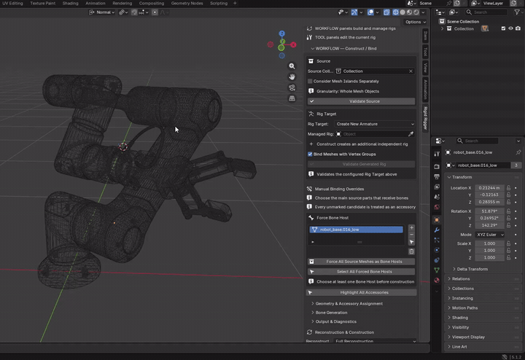Open viewport Options dropdown
The height and width of the screenshot is (360, 525).
[x=416, y=22]
